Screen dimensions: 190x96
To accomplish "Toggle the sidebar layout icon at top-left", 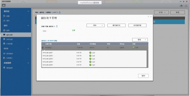I will tap(4, 5).
